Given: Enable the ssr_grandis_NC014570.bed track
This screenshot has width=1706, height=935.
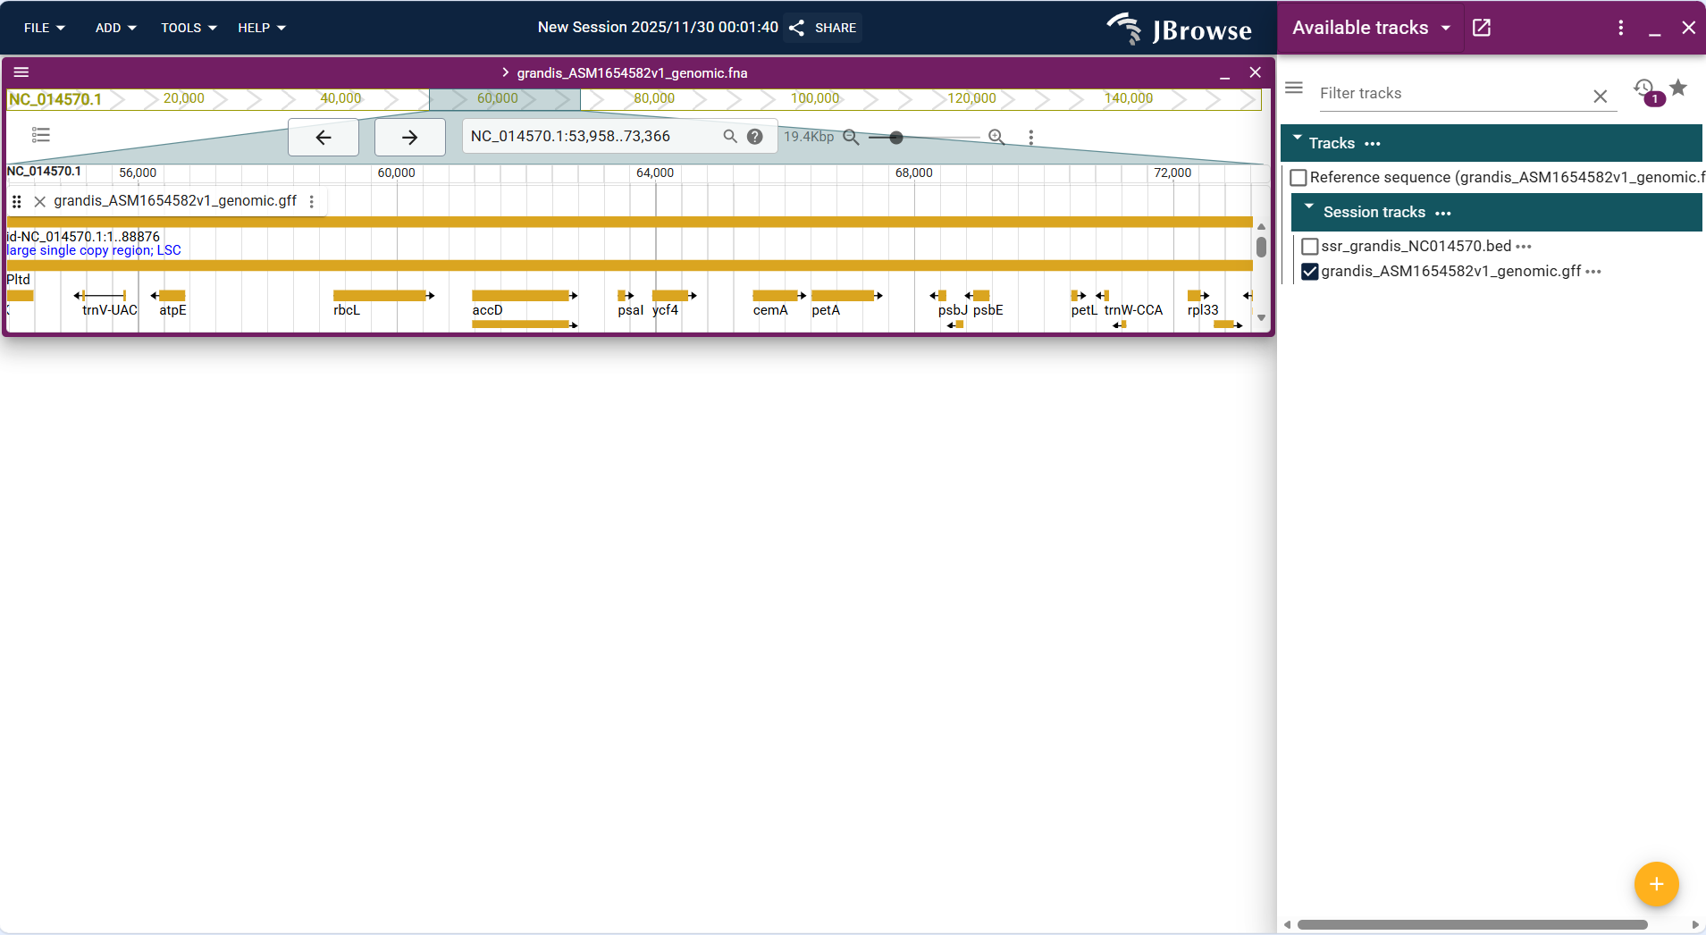Looking at the screenshot, I should click(1308, 246).
